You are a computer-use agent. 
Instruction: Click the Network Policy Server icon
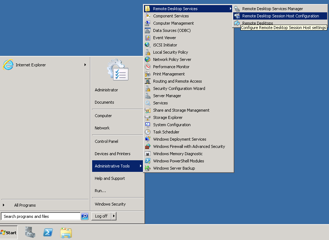pos(148,59)
